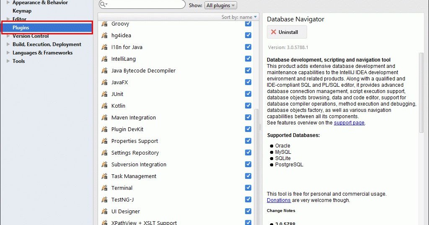Select the Terminal plugin row
This screenshot has width=429, height=225.
(176, 188)
